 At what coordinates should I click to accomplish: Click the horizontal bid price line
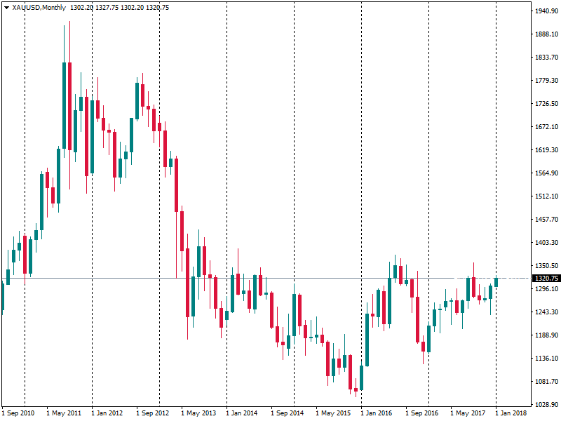pyautogui.click(x=280, y=279)
